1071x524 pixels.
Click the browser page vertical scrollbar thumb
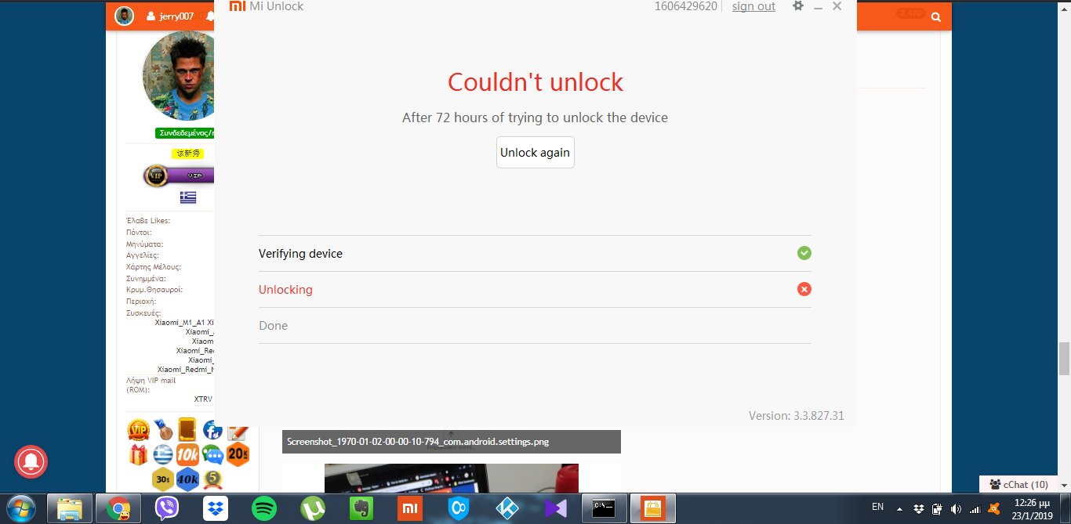[x=1064, y=359]
